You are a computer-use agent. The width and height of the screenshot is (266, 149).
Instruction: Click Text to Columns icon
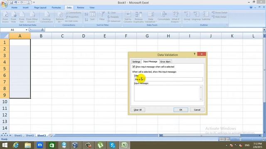coord(128,17)
